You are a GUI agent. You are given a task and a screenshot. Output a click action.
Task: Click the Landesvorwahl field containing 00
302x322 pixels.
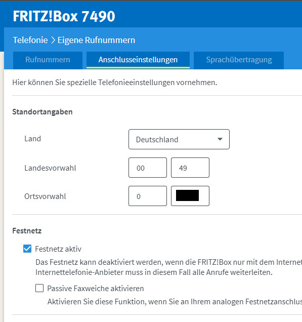pyautogui.click(x=148, y=168)
